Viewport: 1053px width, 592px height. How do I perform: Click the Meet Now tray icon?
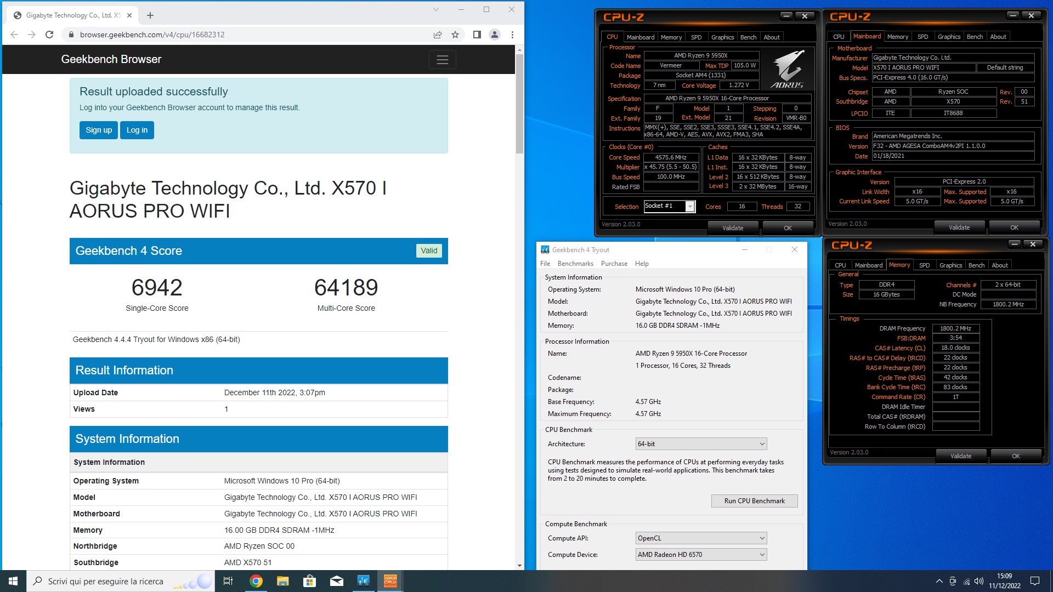pyautogui.click(x=953, y=581)
